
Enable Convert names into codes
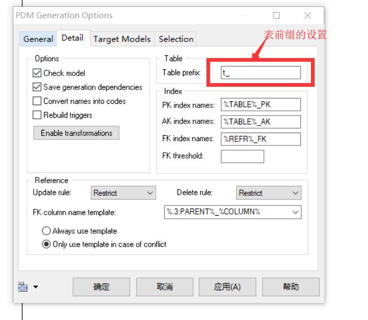click(x=37, y=101)
